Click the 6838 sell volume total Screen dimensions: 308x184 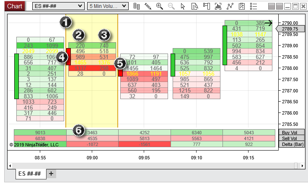[40, 138]
